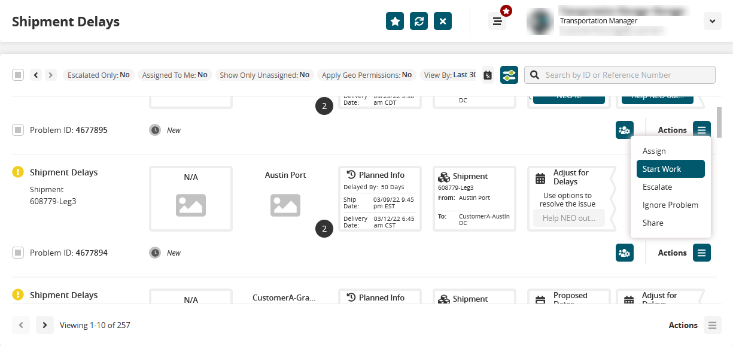
Task: Click team assign icon for Problem 4677894
Action: 625,253
